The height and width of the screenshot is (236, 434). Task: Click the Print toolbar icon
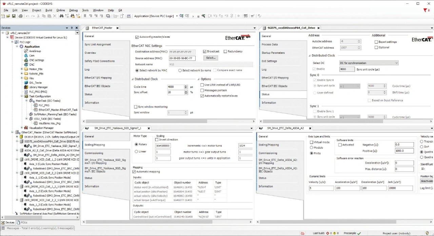pyautogui.click(x=21, y=16)
